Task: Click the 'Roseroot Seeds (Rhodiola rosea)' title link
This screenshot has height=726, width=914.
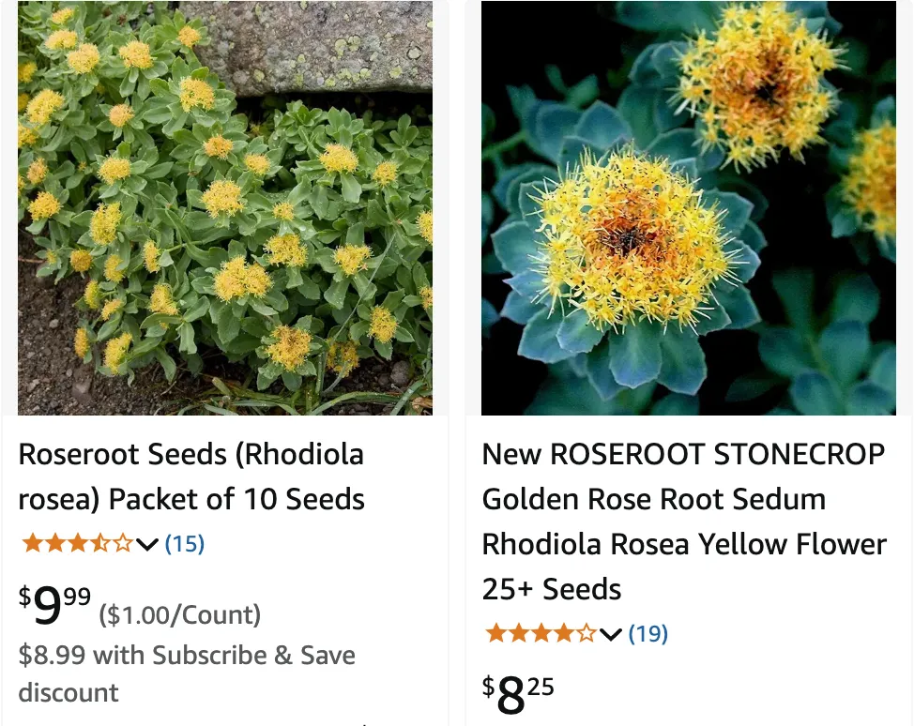Action: click(191, 476)
